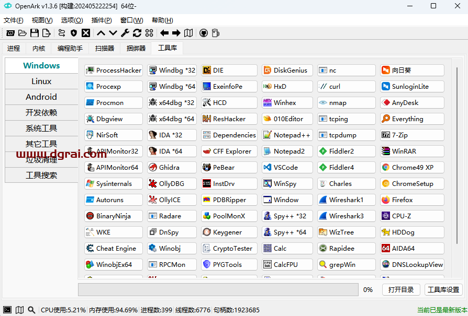Open the 选项(O) menu
468x316 pixels.
pyautogui.click(x=72, y=20)
